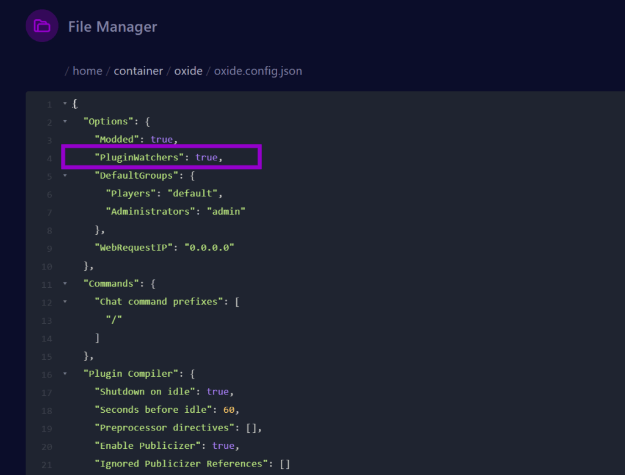Screen dimensions: 625x475
Task: Fold the "Chat command prefixes" array arrow
Action: point(65,302)
